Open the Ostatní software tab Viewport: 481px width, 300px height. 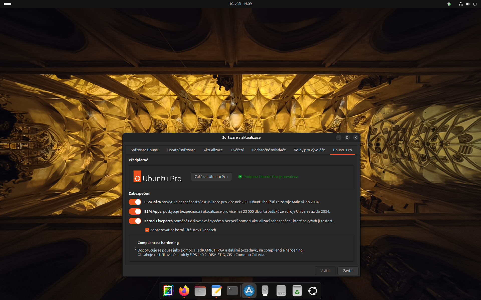click(x=181, y=150)
